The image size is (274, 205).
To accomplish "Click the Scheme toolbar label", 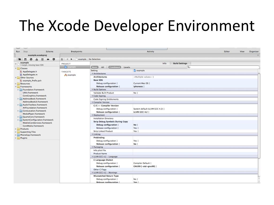I will click(50, 52).
